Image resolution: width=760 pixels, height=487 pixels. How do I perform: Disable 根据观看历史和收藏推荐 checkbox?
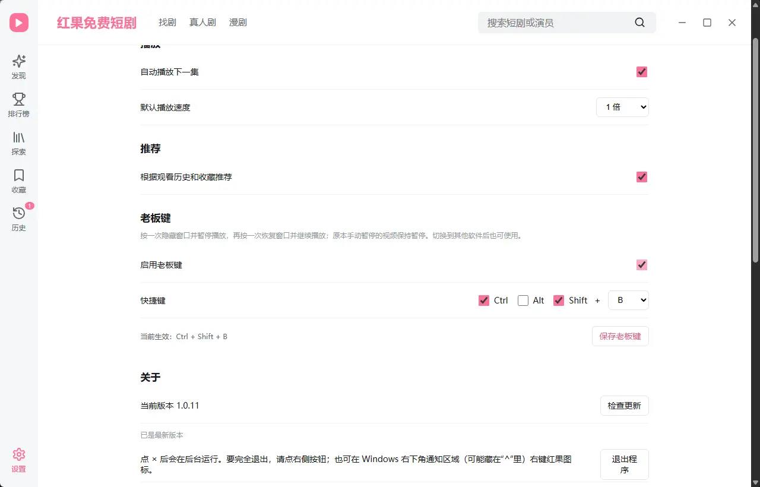tap(642, 177)
